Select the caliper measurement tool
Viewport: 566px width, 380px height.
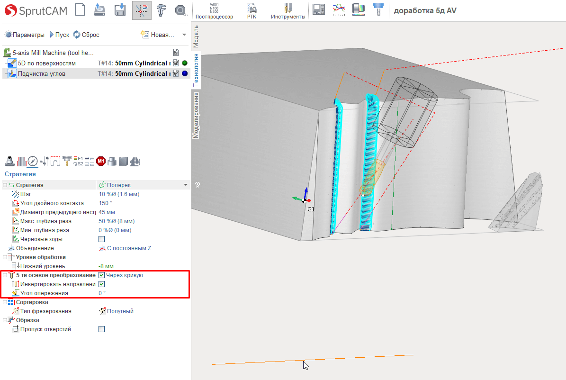click(161, 10)
